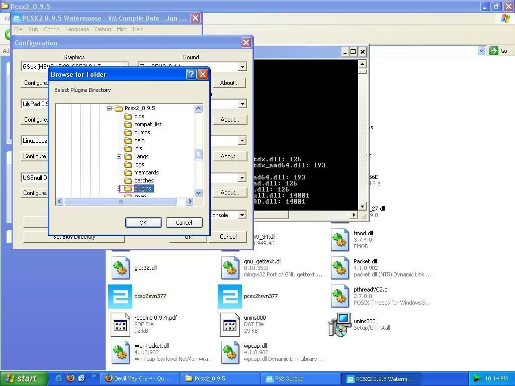This screenshot has height=386, width=515.
Task: Click the Go button in Explorer
Action: (498, 51)
